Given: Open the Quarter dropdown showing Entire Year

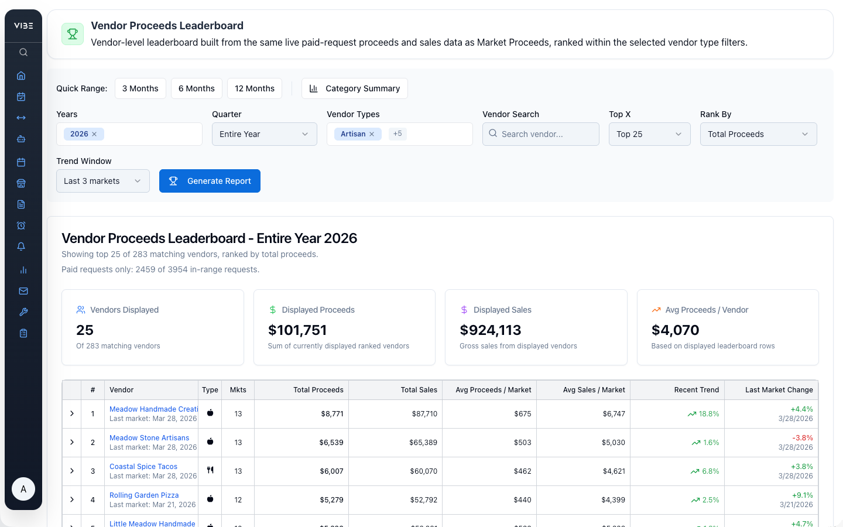Looking at the screenshot, I should click(x=264, y=134).
